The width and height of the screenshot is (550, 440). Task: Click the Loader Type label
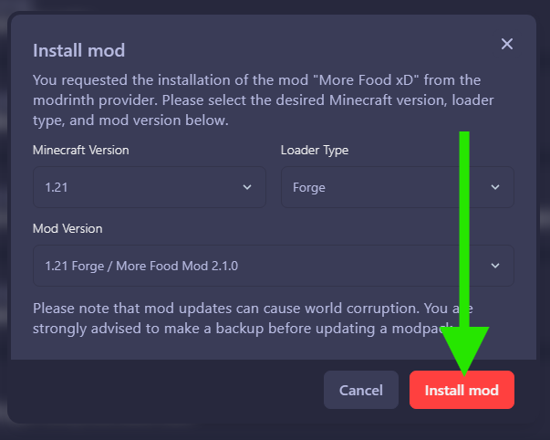(x=315, y=150)
